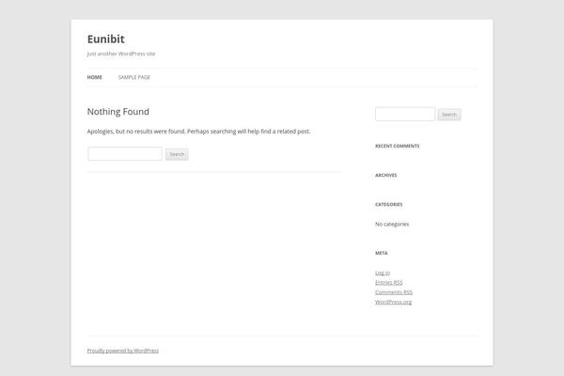
Task: Visit the WordPress.org link
Action: point(393,303)
